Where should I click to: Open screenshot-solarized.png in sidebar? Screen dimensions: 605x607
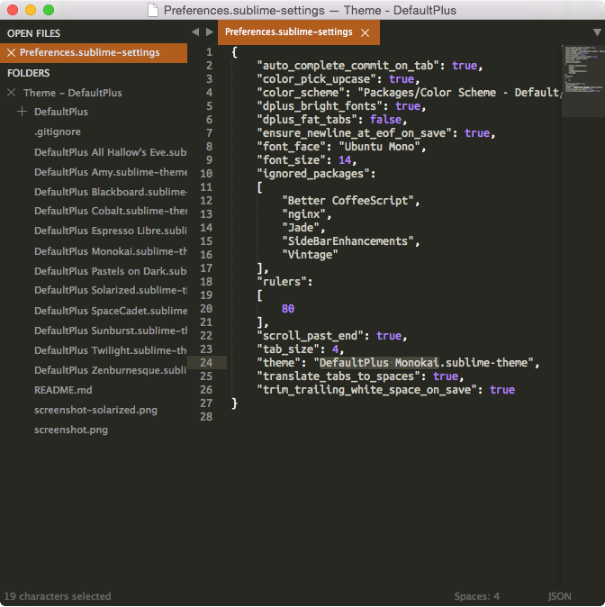tap(95, 410)
